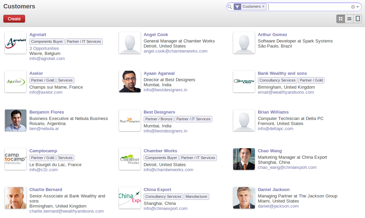Select Camptocamp's Partner / Gold tag
Image resolution: width=365 pixels, height=218 pixels.
coord(43,158)
